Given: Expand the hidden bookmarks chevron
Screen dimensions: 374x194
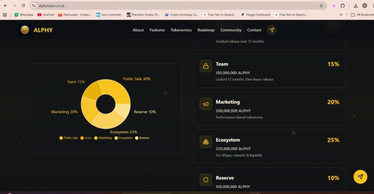Looking at the screenshot, I should click(341, 15).
